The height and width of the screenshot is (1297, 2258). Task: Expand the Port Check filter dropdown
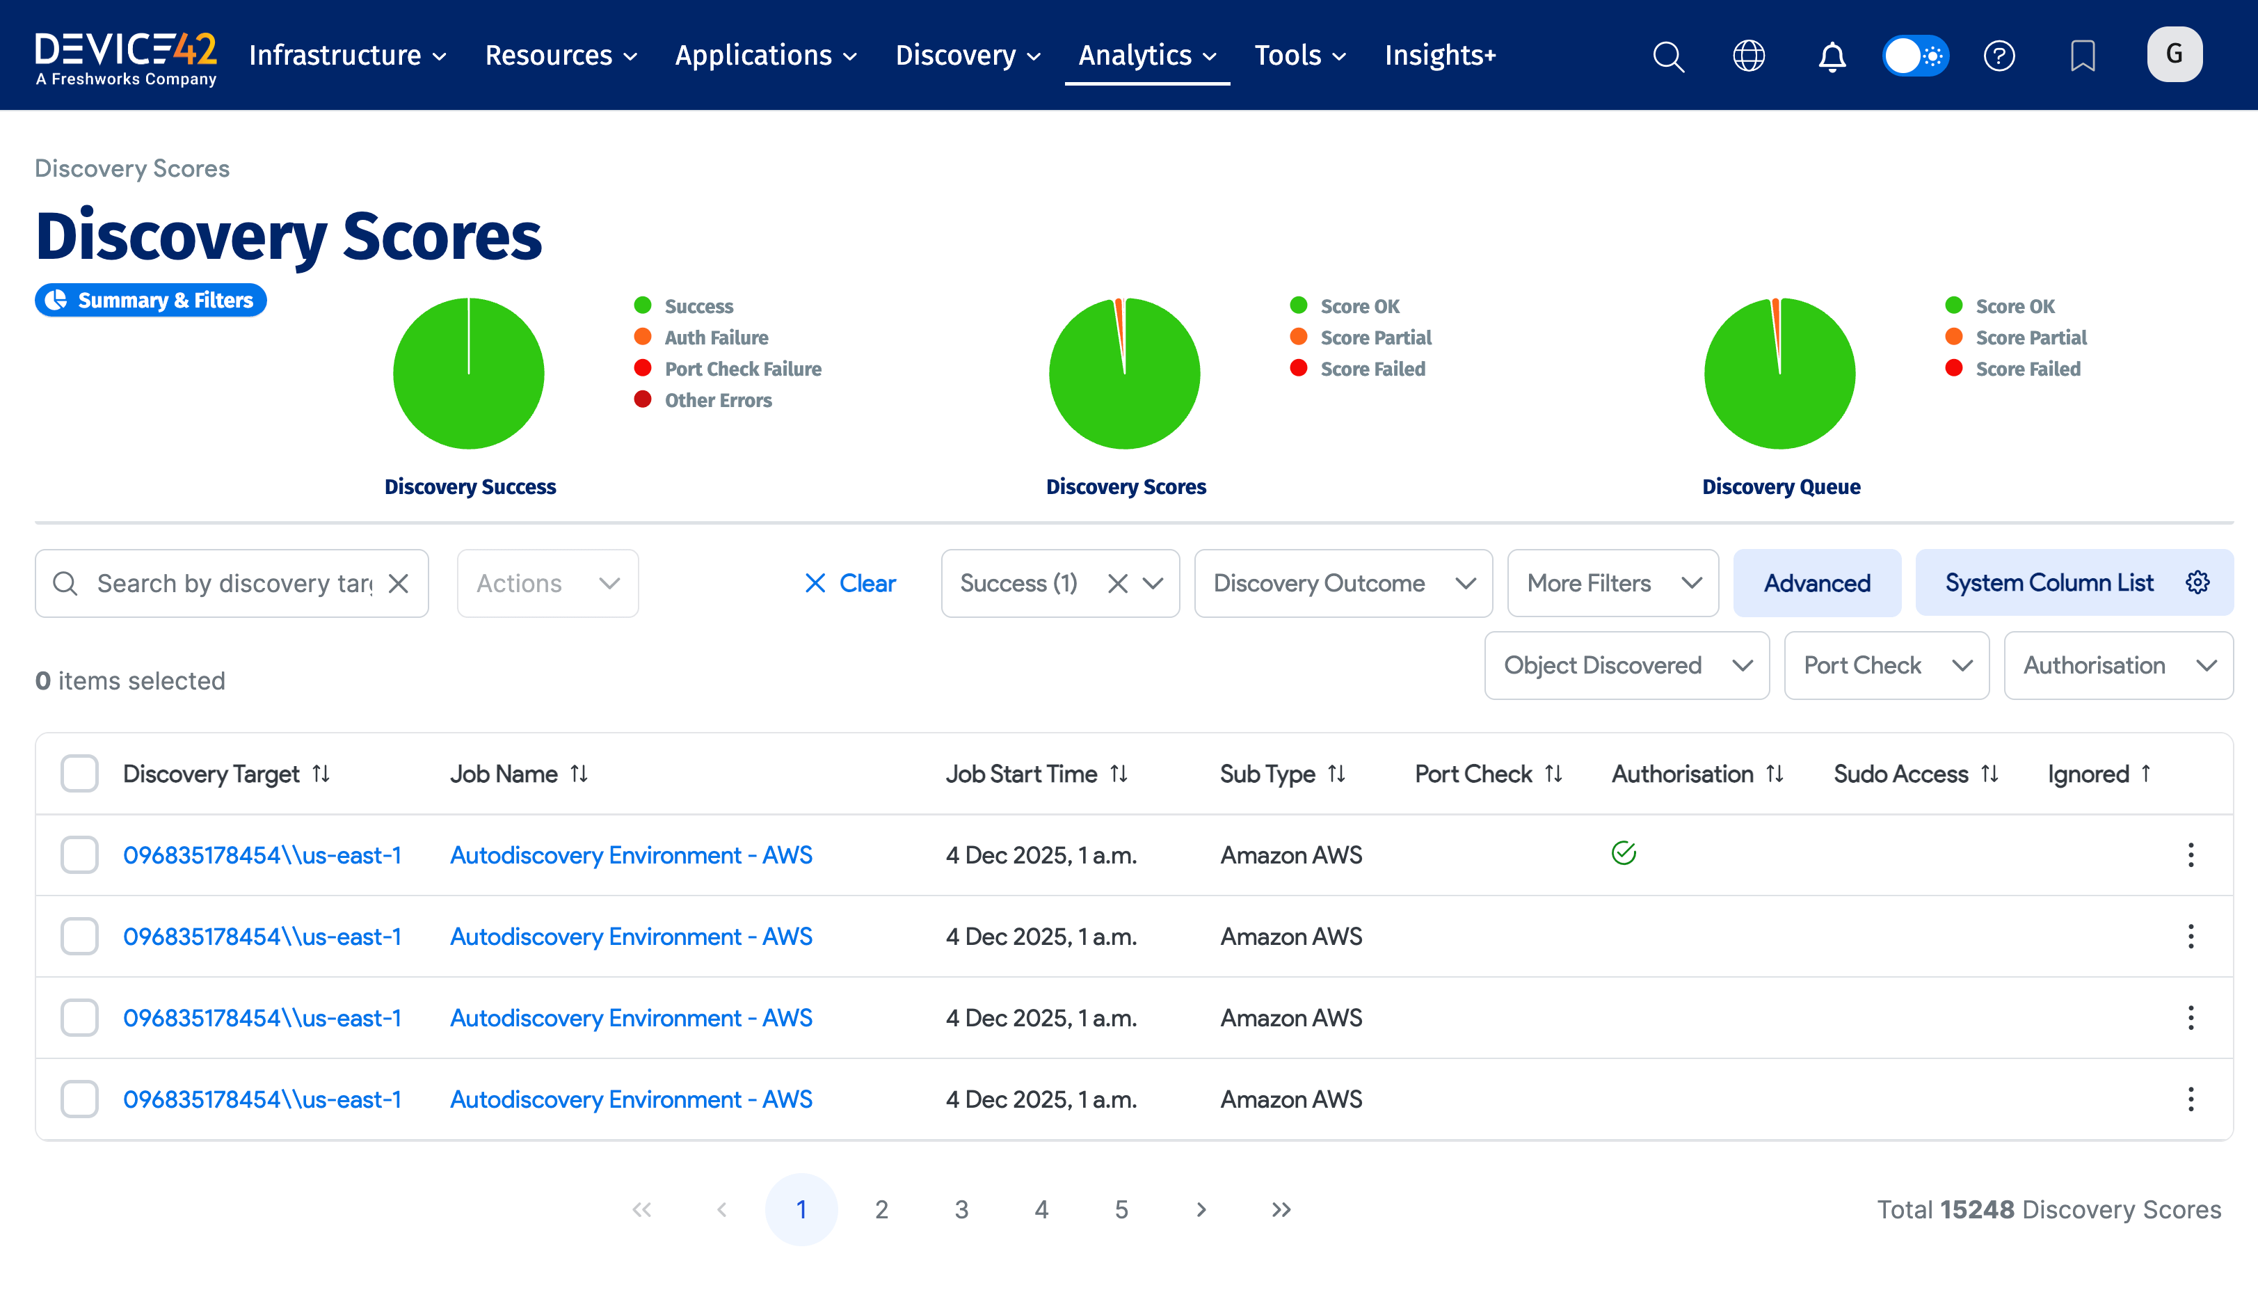point(1886,665)
